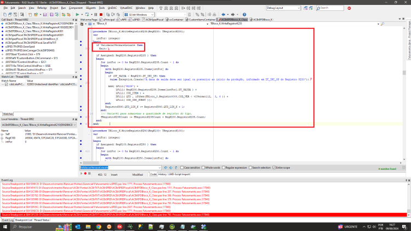Open the Breakpoint List tab

click(24, 220)
